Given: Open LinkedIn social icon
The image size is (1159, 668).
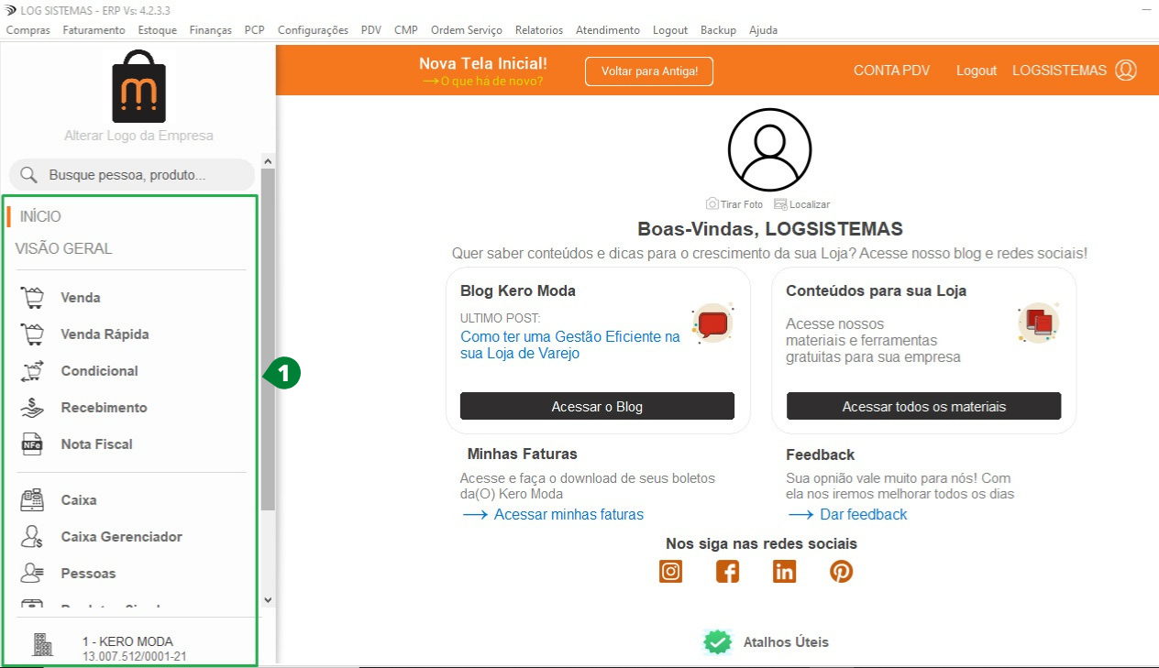Looking at the screenshot, I should (x=785, y=572).
